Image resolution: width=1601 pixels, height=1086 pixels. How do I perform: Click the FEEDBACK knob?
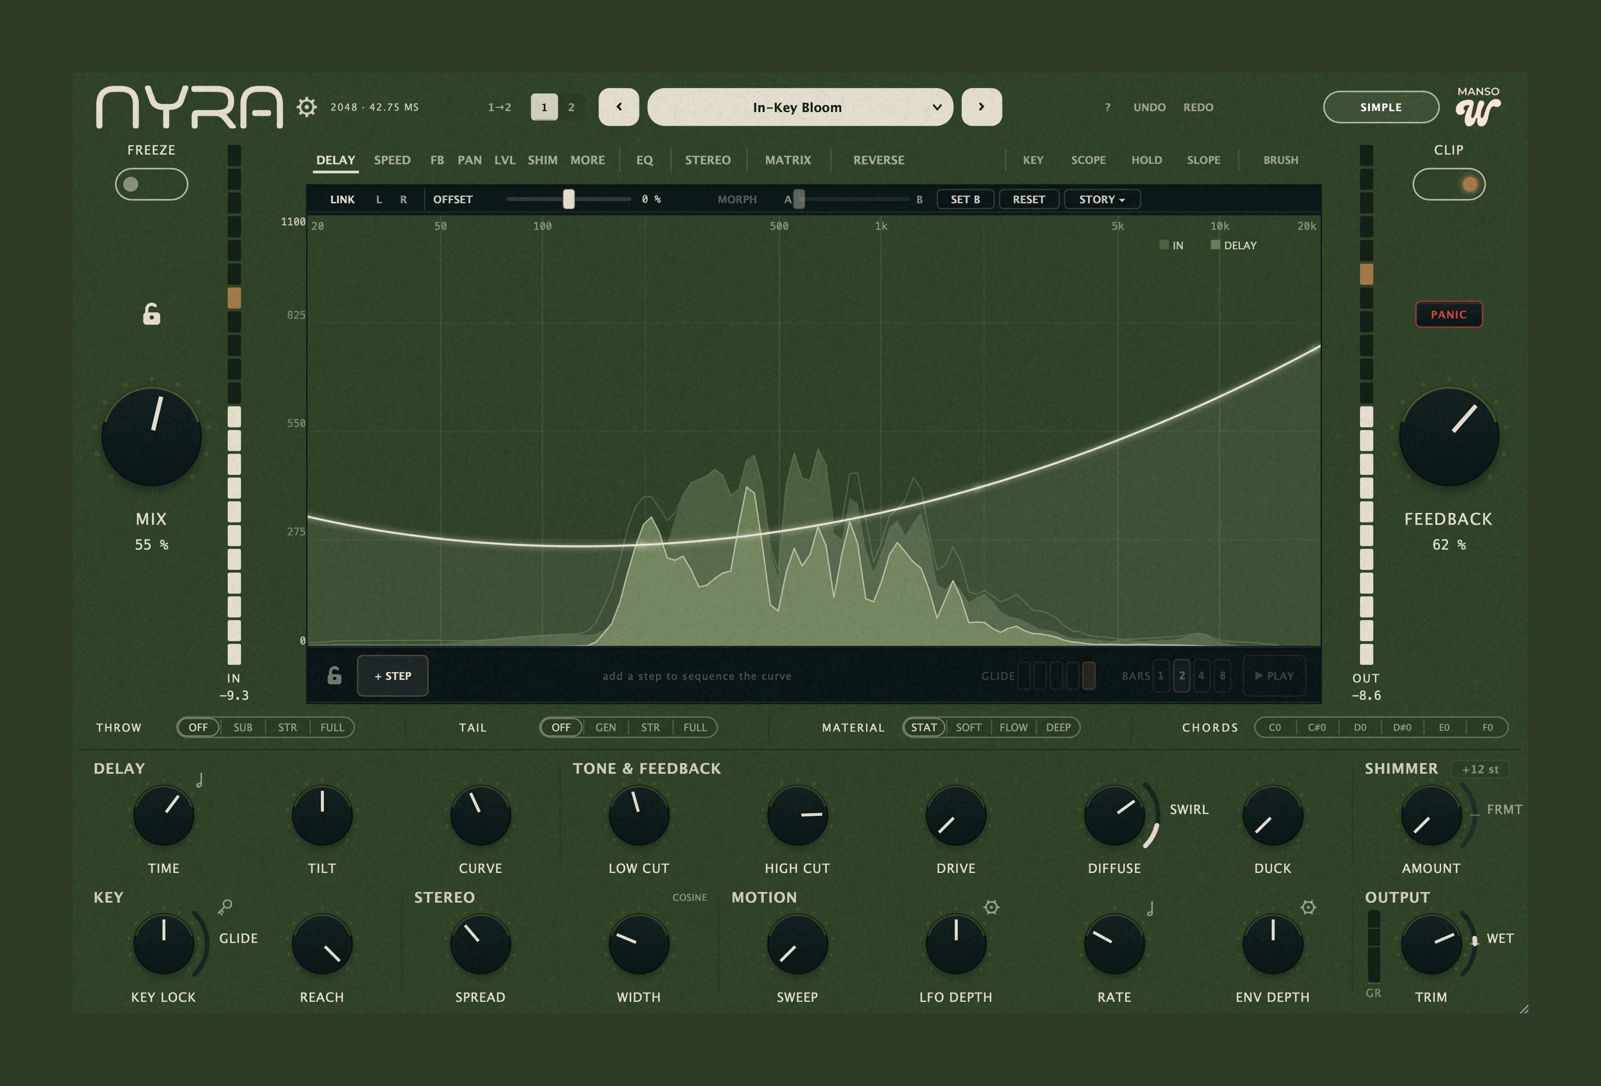[x=1449, y=436]
